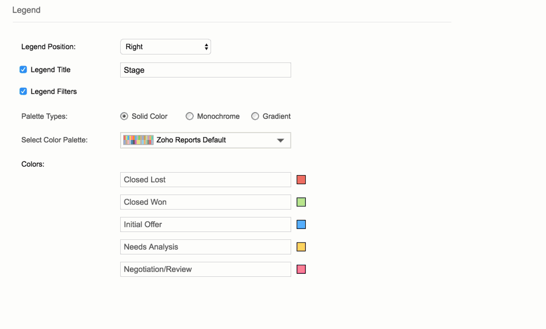Expand the Zoho Reports Default palette dropdown
The width and height of the screenshot is (546, 329).
(x=205, y=140)
